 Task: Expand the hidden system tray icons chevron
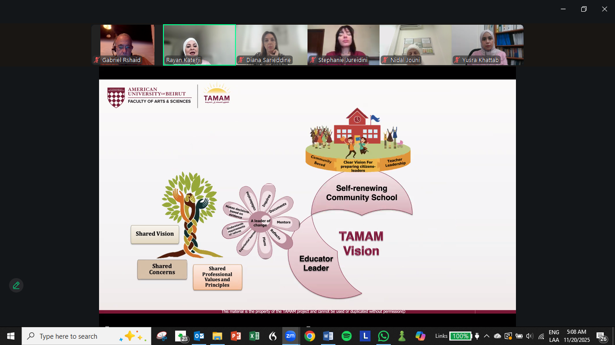click(x=487, y=336)
